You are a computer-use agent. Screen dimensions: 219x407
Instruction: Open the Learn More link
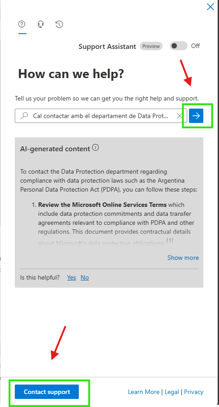144,392
